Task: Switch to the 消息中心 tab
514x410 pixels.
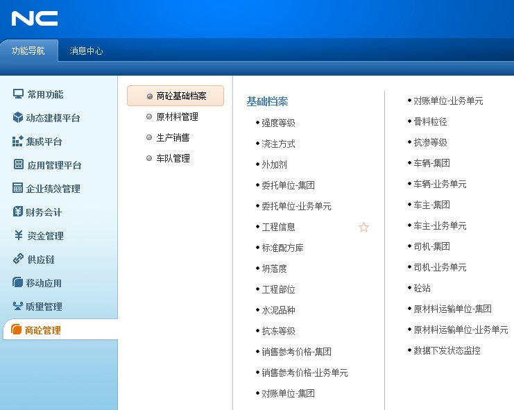Action: (x=87, y=51)
